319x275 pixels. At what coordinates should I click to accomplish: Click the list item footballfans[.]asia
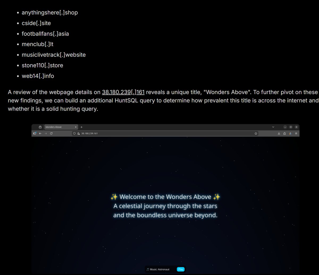click(45, 34)
